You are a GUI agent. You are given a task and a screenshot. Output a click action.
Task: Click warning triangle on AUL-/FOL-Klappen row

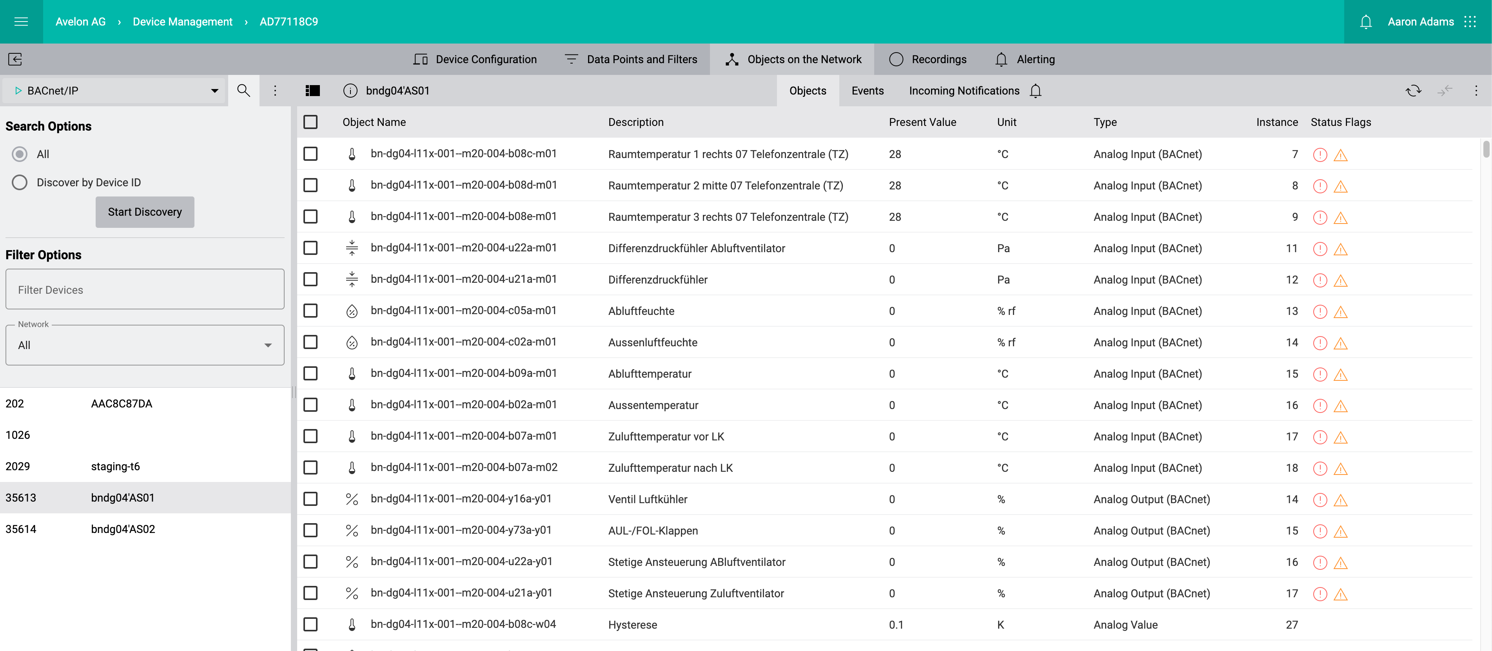coord(1340,532)
